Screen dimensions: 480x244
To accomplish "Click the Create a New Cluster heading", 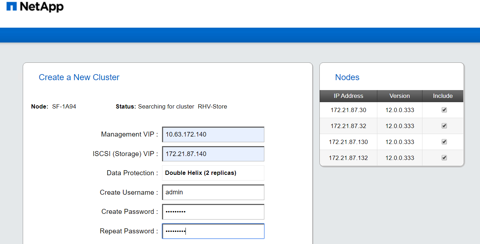I will (79, 77).
